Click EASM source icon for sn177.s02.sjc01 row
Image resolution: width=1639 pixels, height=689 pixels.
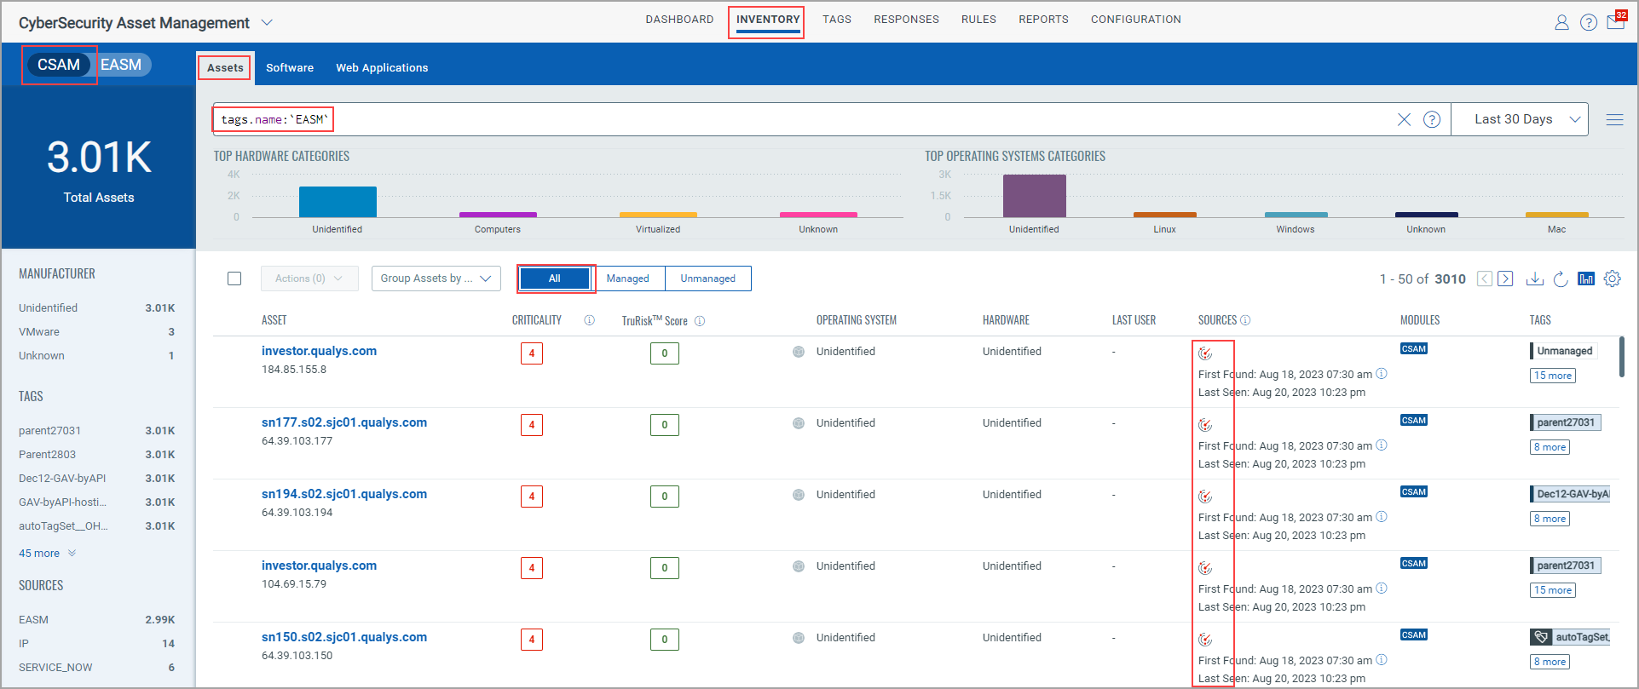tap(1205, 425)
